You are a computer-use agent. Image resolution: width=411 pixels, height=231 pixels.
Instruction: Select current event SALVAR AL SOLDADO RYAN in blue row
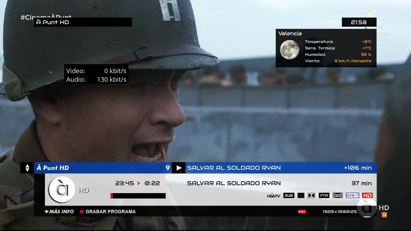click(234, 168)
